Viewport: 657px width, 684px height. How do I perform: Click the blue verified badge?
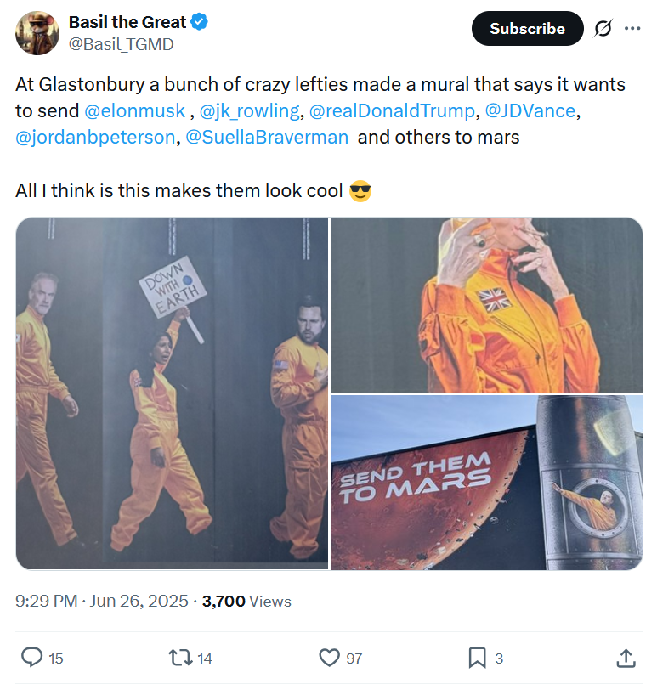[200, 22]
